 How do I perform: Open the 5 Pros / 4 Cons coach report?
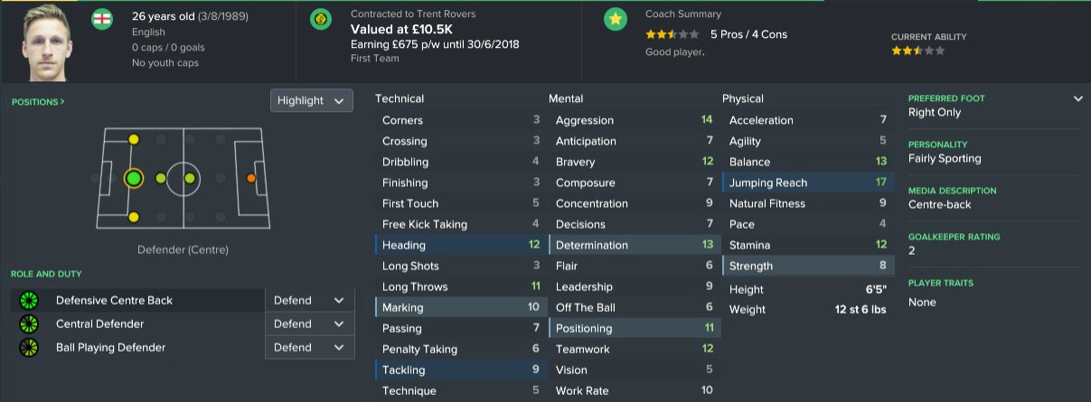click(x=748, y=34)
